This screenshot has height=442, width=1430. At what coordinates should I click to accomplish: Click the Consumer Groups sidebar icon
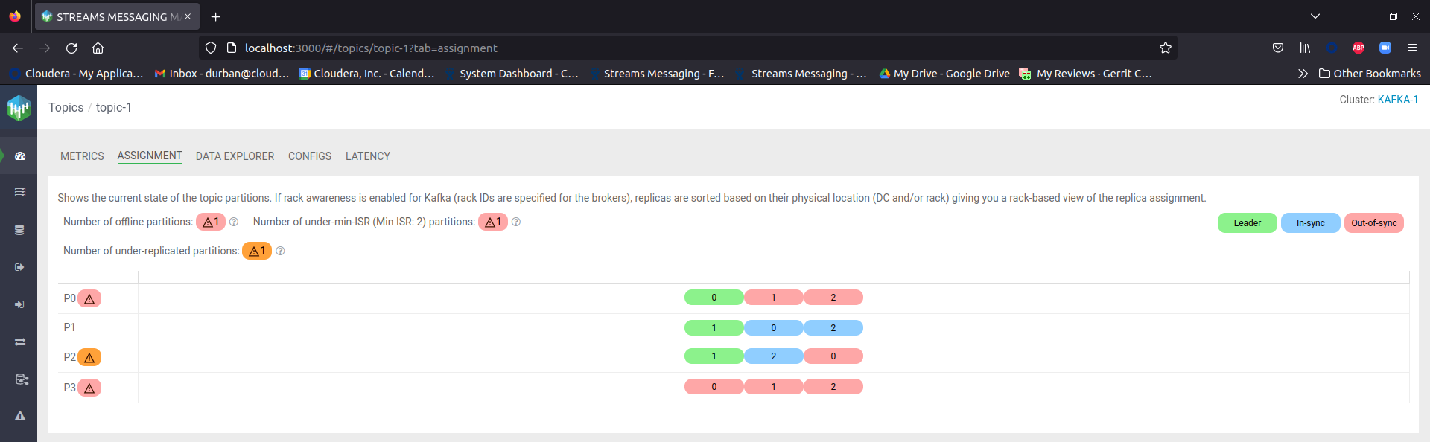coord(20,304)
